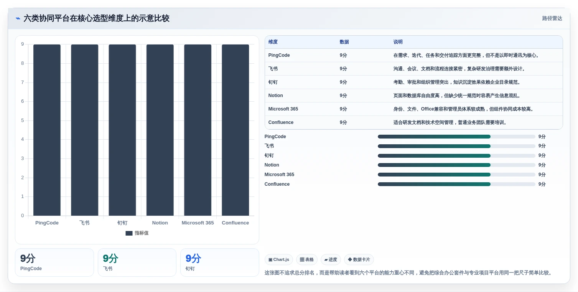The height and width of the screenshot is (292, 578).
Task: Click the PingCode bar in chart
Action: 47,130
